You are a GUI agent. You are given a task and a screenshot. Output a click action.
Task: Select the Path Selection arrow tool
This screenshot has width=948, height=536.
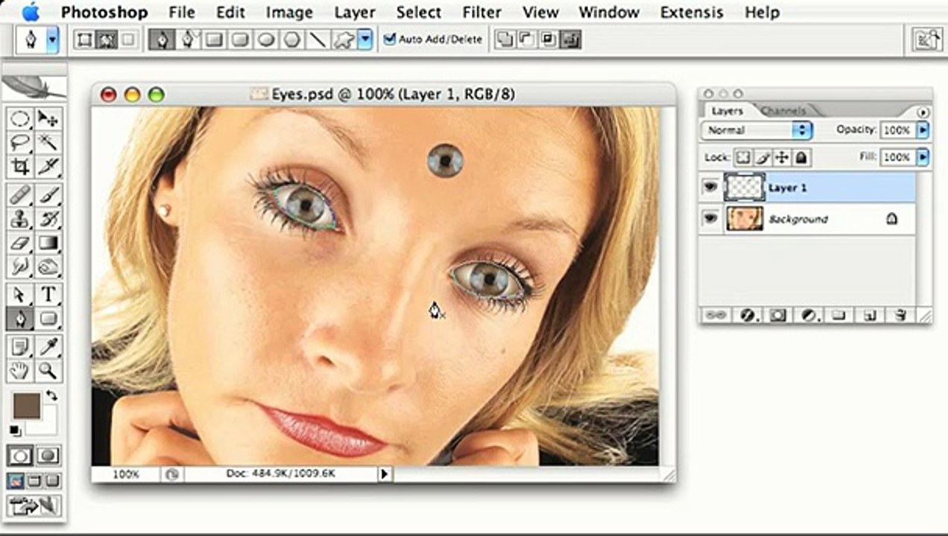[x=20, y=295]
